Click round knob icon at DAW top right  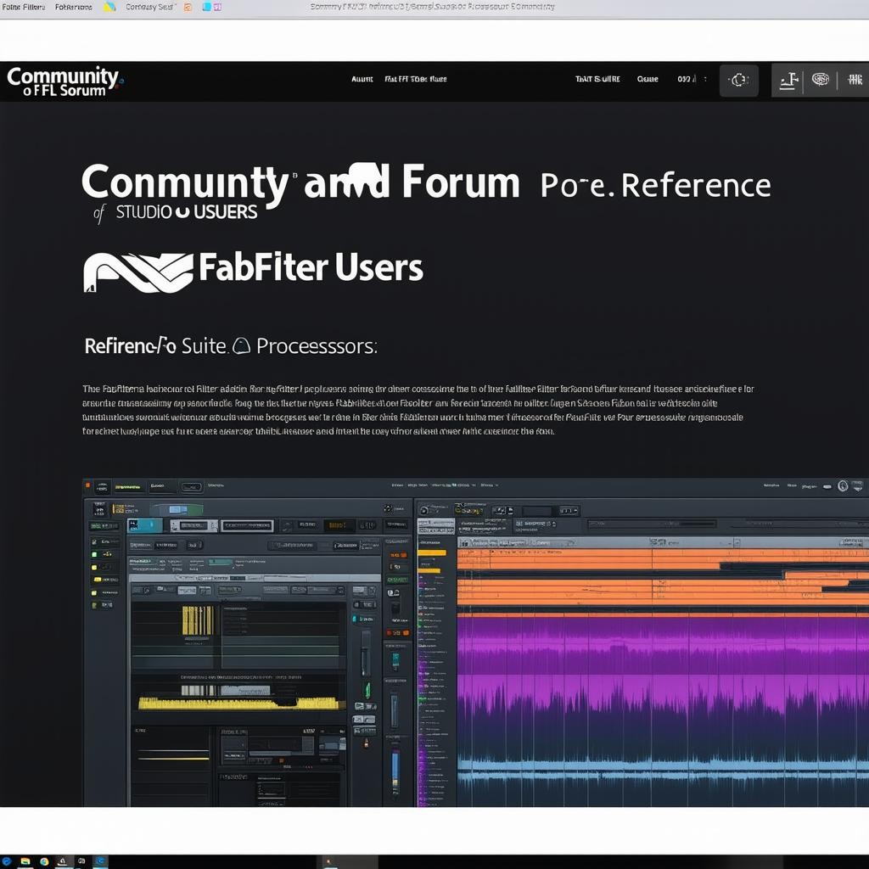coord(842,486)
